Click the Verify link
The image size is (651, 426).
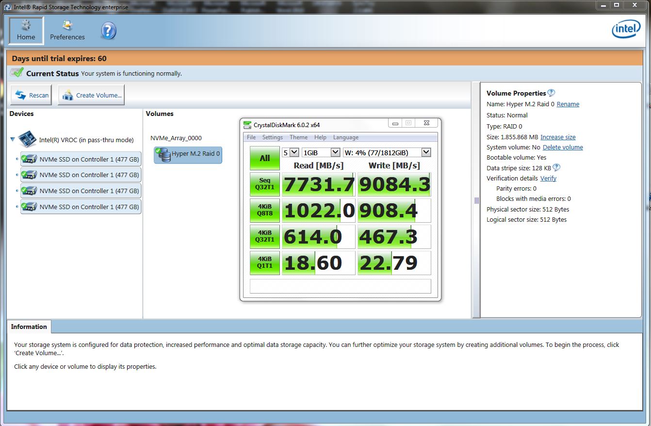[x=548, y=178]
